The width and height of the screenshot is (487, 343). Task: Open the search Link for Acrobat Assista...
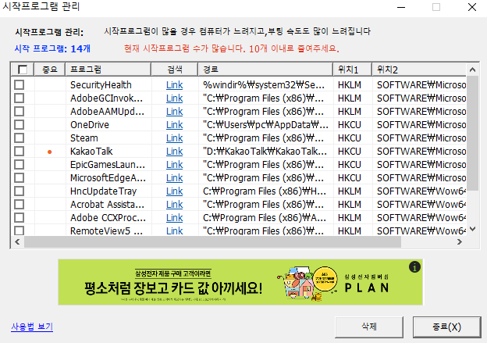175,205
